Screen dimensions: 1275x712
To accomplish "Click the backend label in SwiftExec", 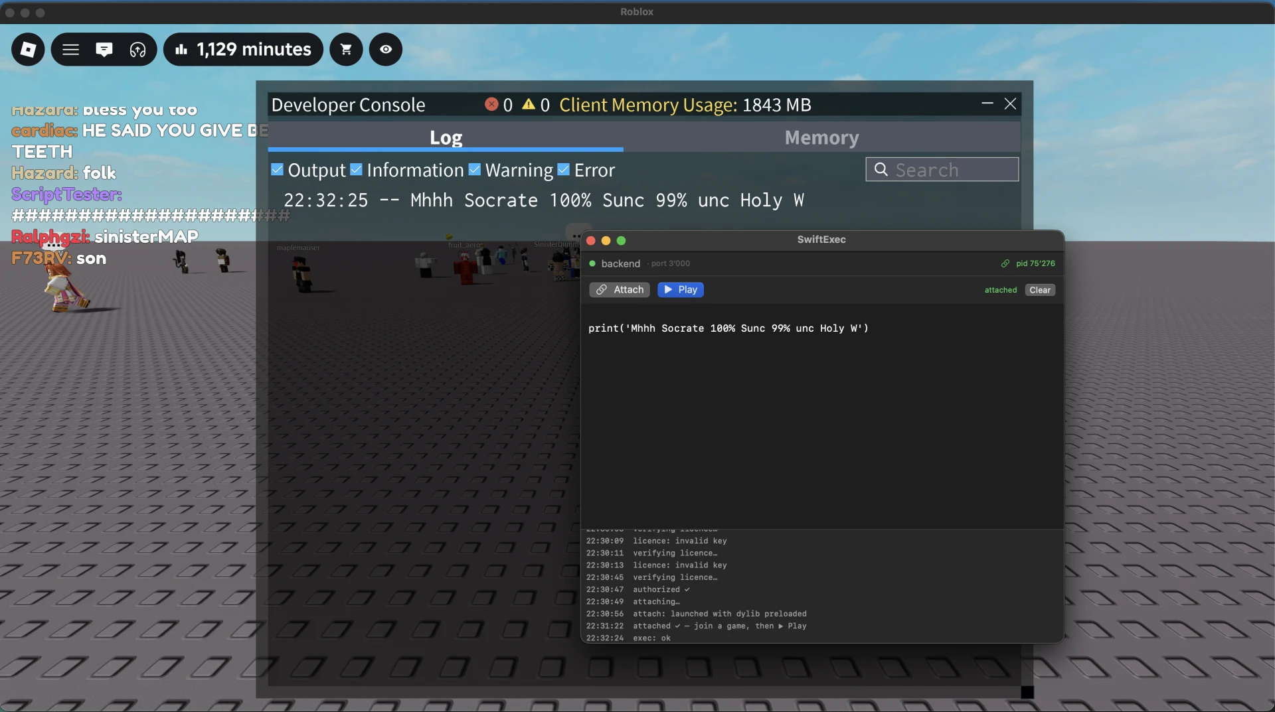I will 621,263.
